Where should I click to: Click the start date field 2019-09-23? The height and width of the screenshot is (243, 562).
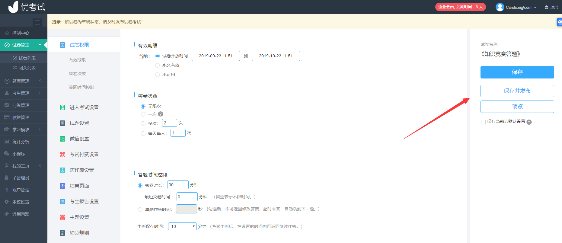(x=216, y=56)
